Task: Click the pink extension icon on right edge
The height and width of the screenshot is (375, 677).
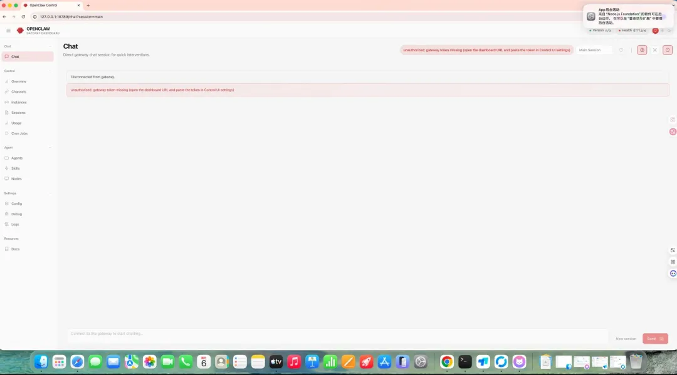Action: click(x=673, y=132)
